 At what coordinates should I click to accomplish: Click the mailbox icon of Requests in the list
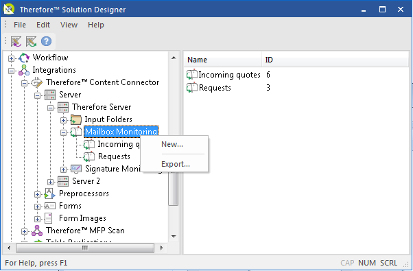coord(192,87)
